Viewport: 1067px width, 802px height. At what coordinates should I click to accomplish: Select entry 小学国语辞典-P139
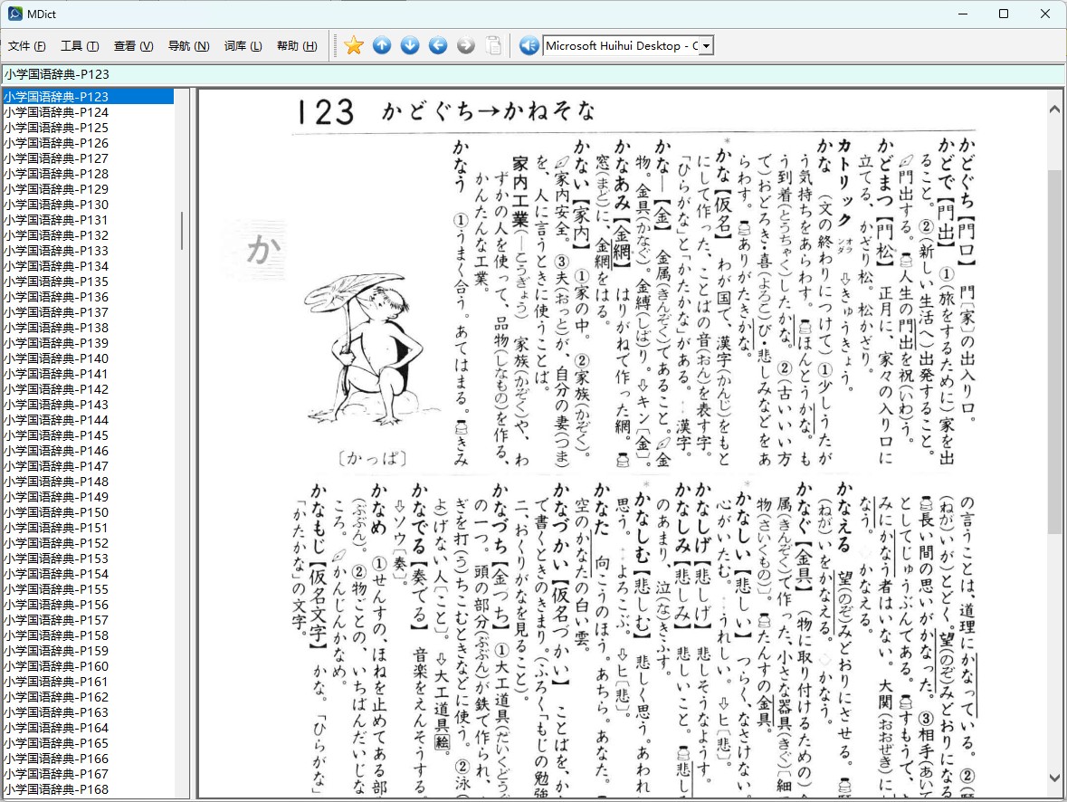(x=88, y=342)
